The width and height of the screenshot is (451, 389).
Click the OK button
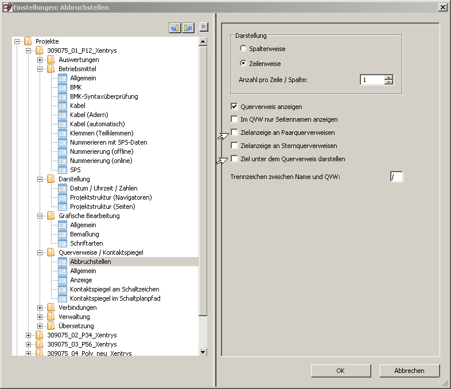pyautogui.click(x=341, y=371)
